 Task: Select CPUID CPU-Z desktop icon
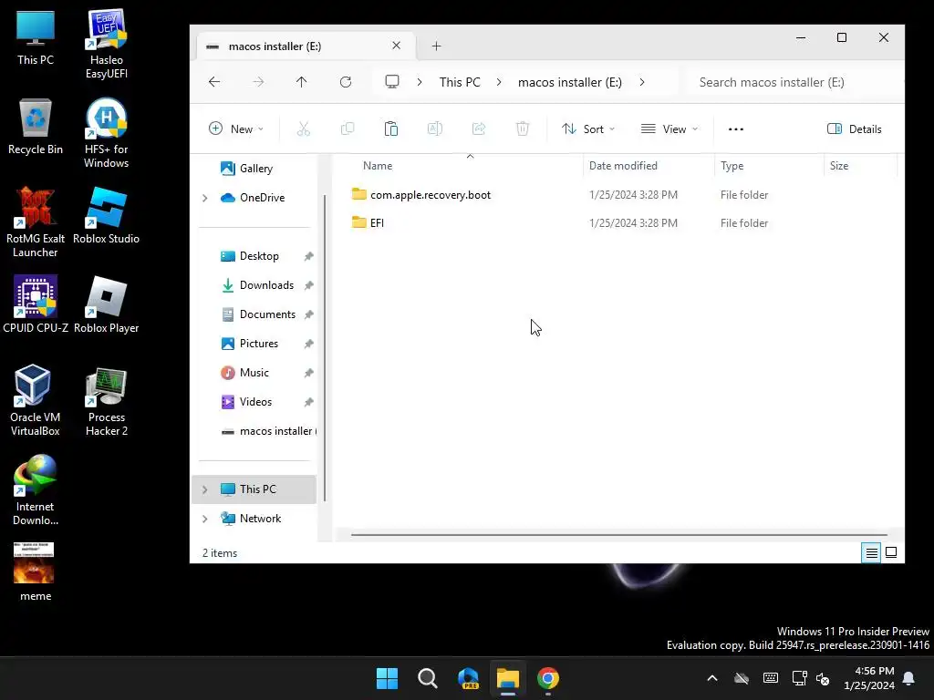tap(36, 304)
